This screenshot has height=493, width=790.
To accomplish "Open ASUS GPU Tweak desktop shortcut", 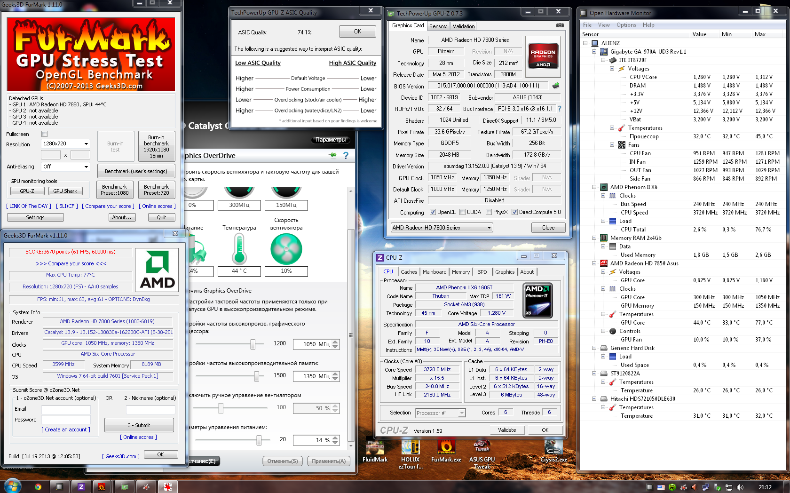I will pyautogui.click(x=482, y=454).
